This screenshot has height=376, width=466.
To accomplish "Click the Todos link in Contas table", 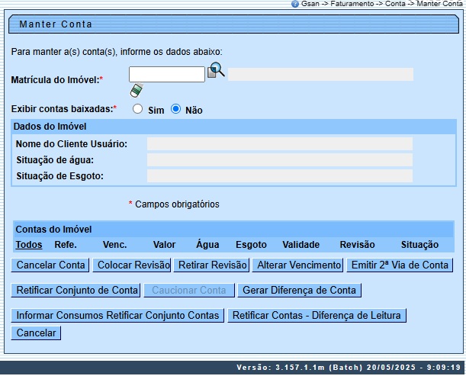I will point(29,245).
